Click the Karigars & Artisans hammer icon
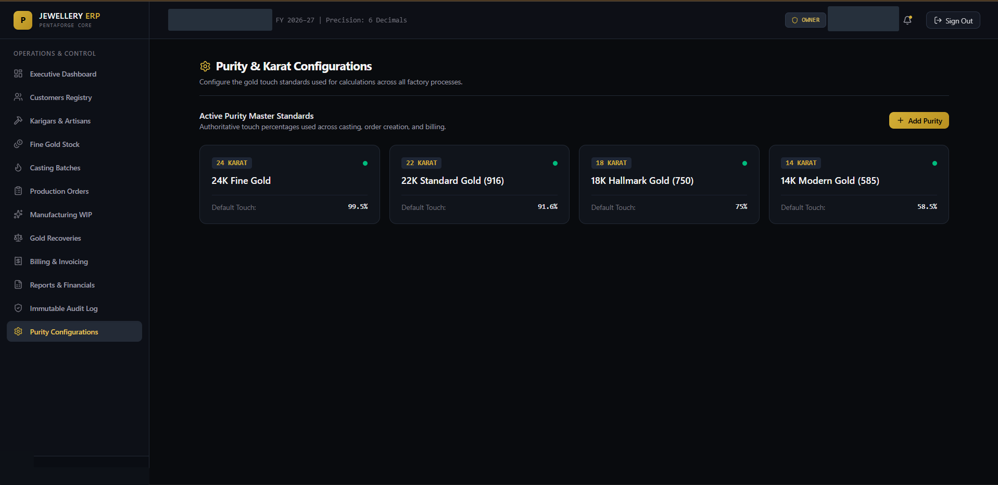Image resolution: width=998 pixels, height=485 pixels. 18,120
